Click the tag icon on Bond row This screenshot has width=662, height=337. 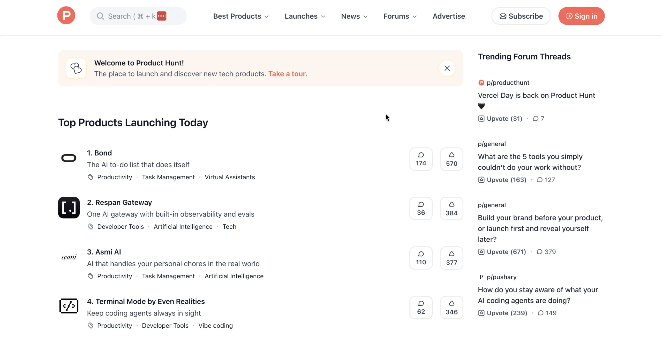pyautogui.click(x=90, y=177)
